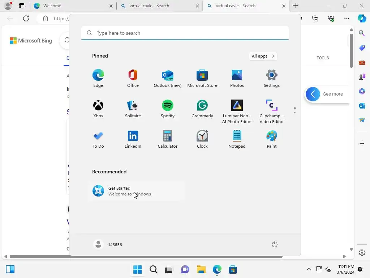Open taskbar Search

click(x=153, y=269)
